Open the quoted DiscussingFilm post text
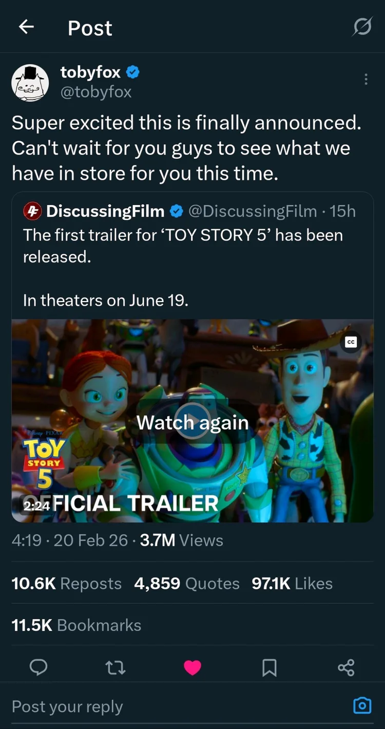Viewport: 385px width, 729px height. (182, 246)
